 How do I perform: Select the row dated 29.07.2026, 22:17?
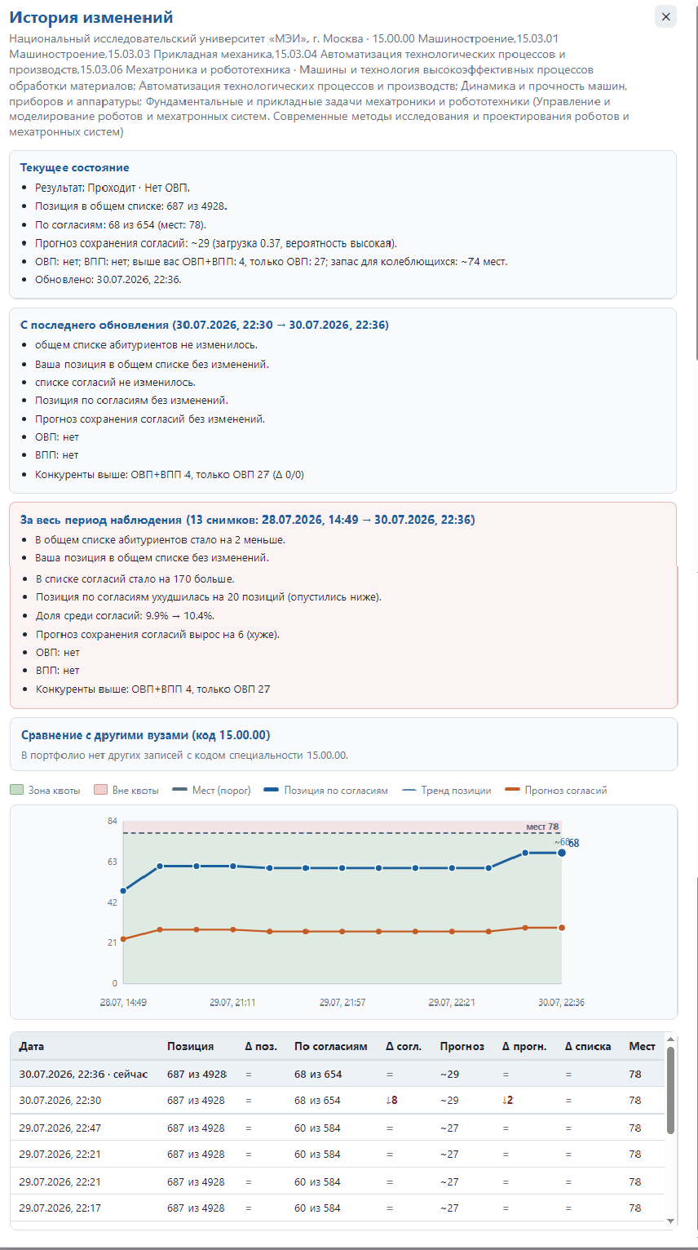click(x=338, y=1208)
